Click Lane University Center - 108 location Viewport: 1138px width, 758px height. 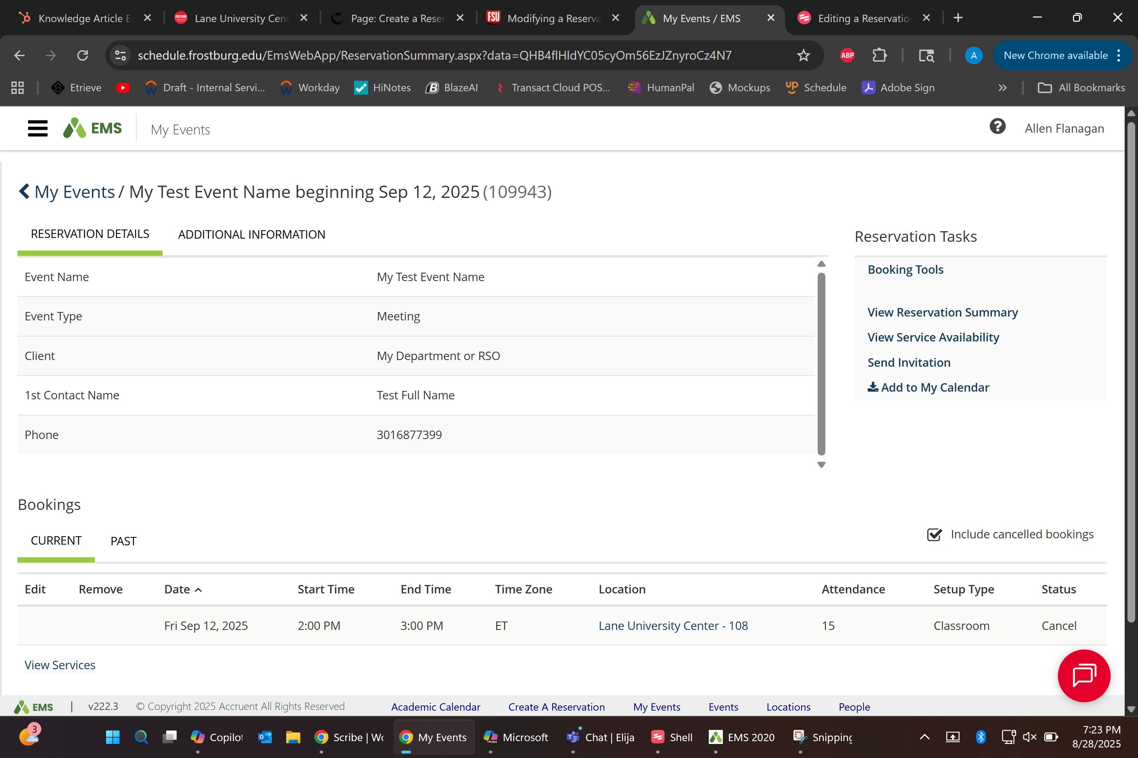[x=673, y=626]
